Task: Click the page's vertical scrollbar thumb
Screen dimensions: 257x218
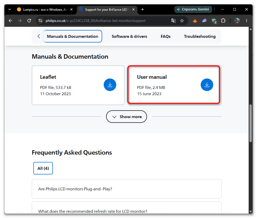Action: click(x=250, y=123)
